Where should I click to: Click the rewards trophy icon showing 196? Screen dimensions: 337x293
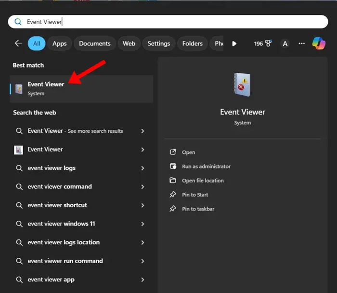click(x=268, y=43)
